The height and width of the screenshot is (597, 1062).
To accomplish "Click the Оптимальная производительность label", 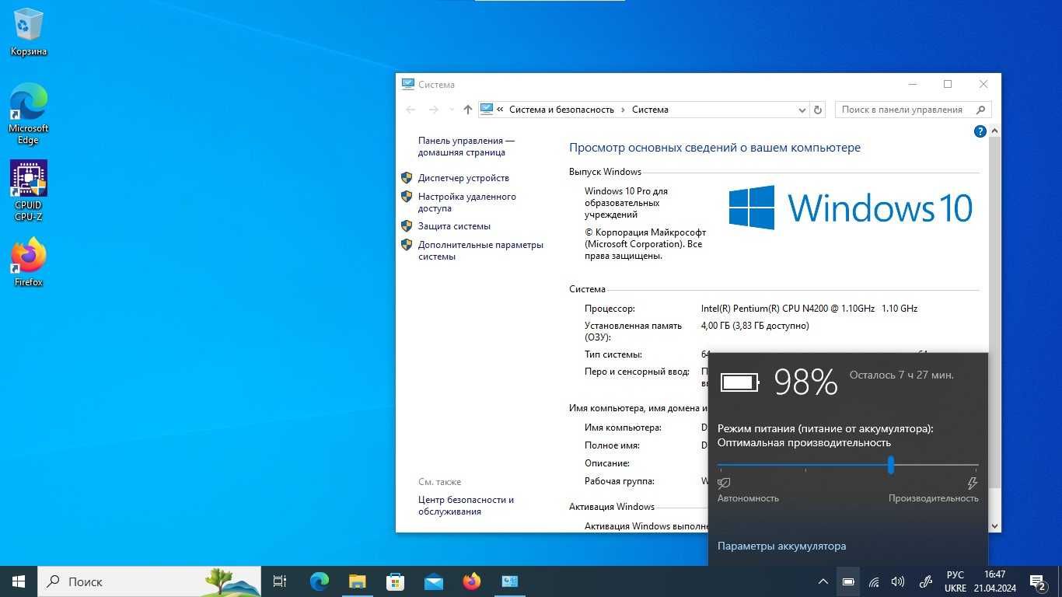I will click(x=804, y=442).
